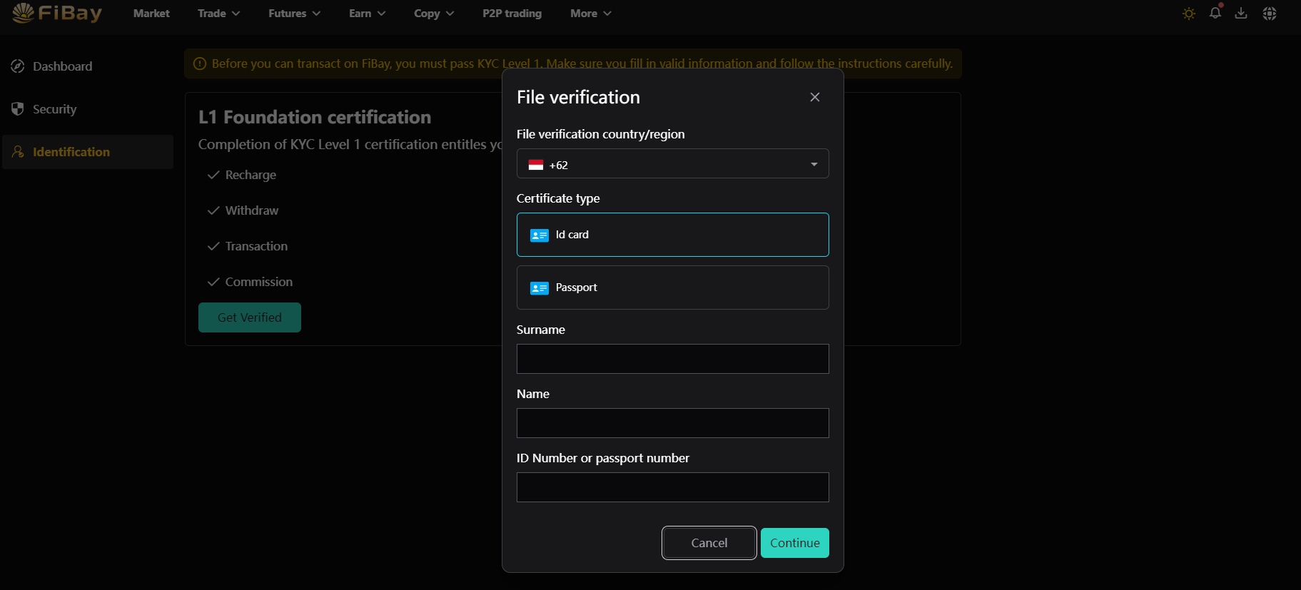
Task: Select the Id card certificate type
Action: (672, 235)
